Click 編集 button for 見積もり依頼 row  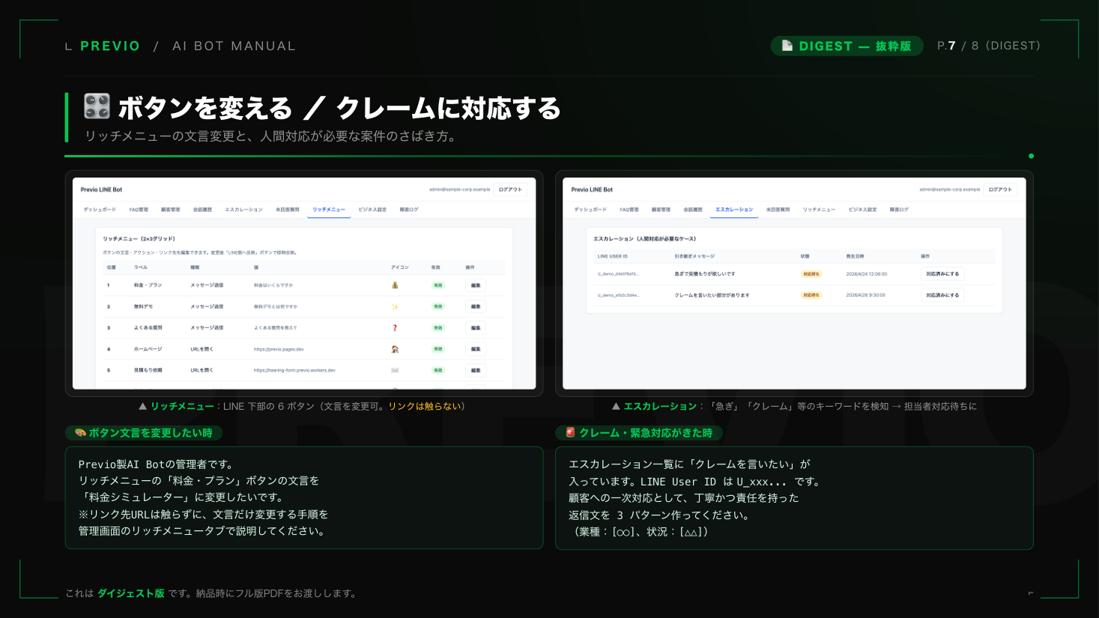coord(476,370)
